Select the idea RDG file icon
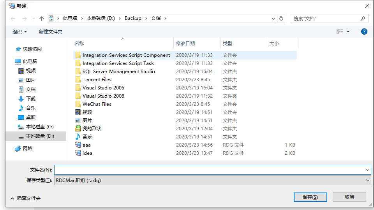The width and height of the screenshot is (374, 210). point(78,153)
